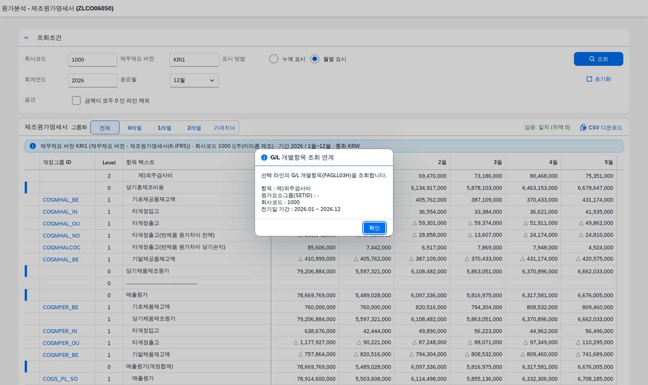This screenshot has width=648, height=385.
Task: Click 회계연도 input field 2026
Action: (x=92, y=80)
